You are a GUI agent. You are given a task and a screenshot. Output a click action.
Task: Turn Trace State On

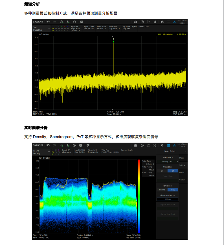point(162,171)
